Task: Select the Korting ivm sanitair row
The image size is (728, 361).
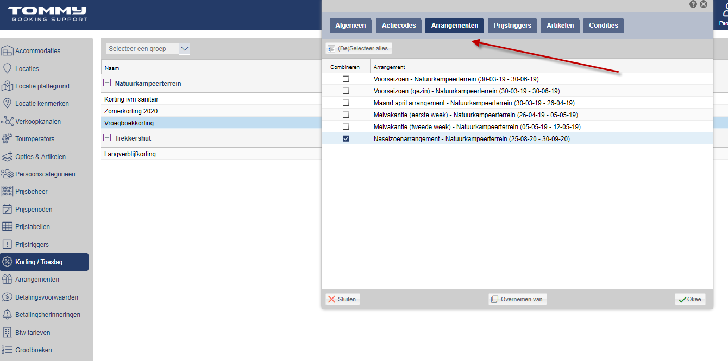Action: click(x=211, y=99)
